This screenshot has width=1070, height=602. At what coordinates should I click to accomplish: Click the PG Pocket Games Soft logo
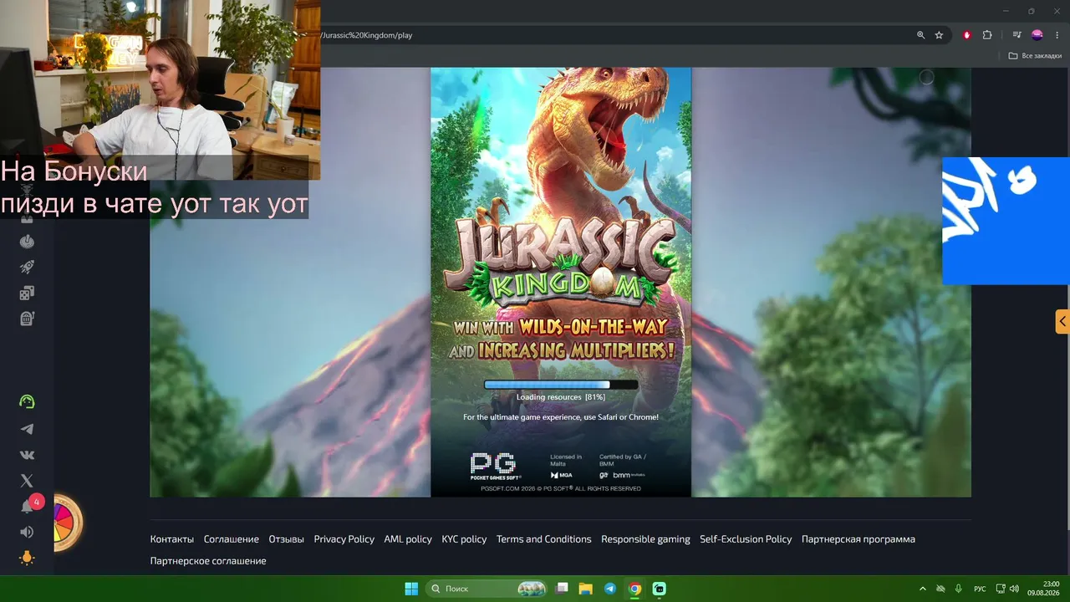pos(497,467)
